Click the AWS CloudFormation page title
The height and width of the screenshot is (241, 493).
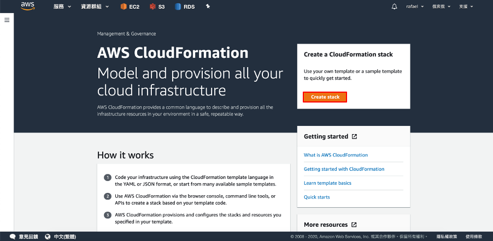(x=173, y=53)
